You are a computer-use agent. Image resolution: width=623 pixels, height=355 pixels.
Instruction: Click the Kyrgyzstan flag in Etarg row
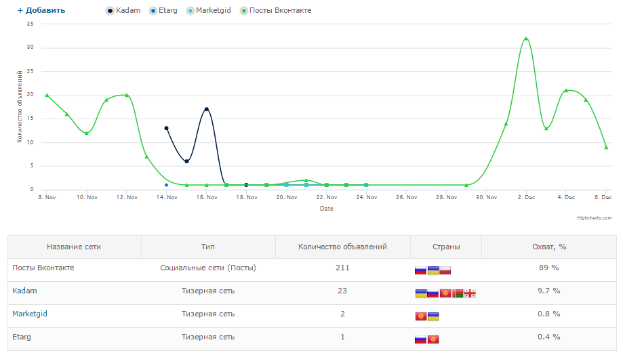point(433,339)
